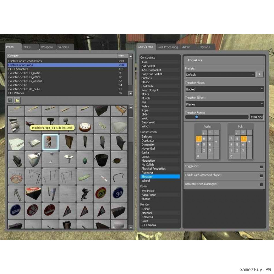
Task: Click prop grid scroll down arrow
Action: coord(131,227)
